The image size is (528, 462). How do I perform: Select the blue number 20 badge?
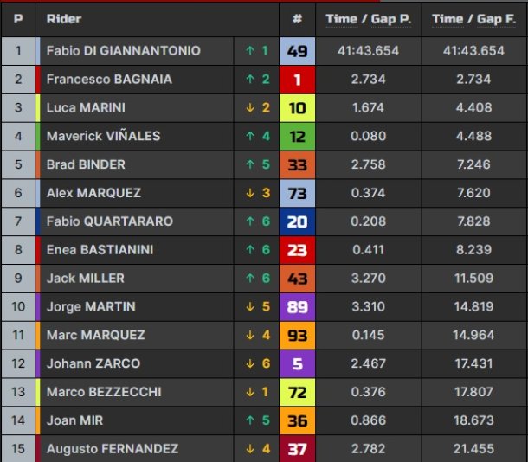click(298, 221)
